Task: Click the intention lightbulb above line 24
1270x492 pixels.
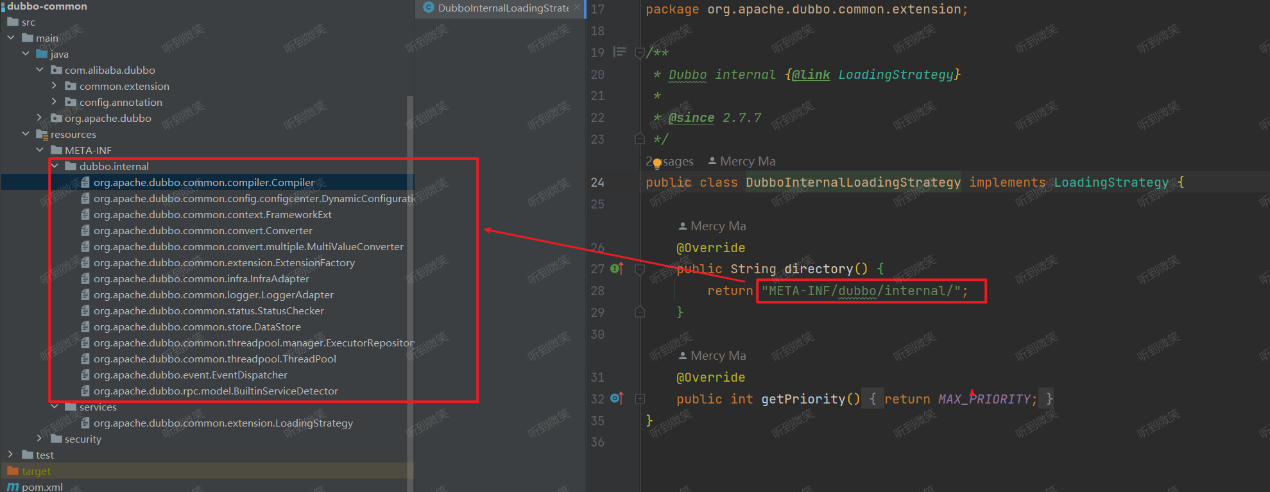Action: [x=657, y=163]
